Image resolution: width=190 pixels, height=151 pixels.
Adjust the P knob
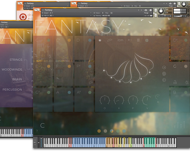pos(133,100)
